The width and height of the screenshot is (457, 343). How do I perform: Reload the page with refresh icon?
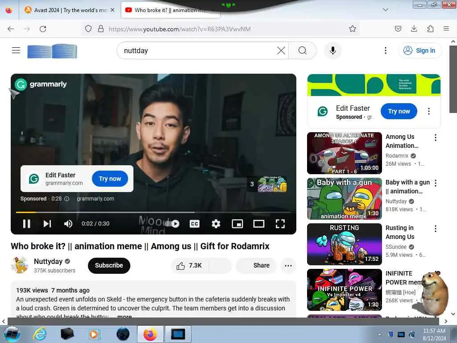(43, 29)
